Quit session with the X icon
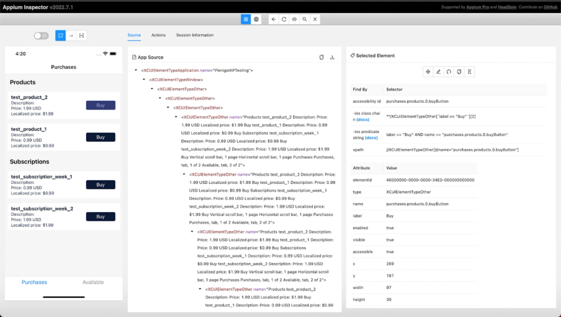This screenshot has width=561, height=317. [x=315, y=19]
